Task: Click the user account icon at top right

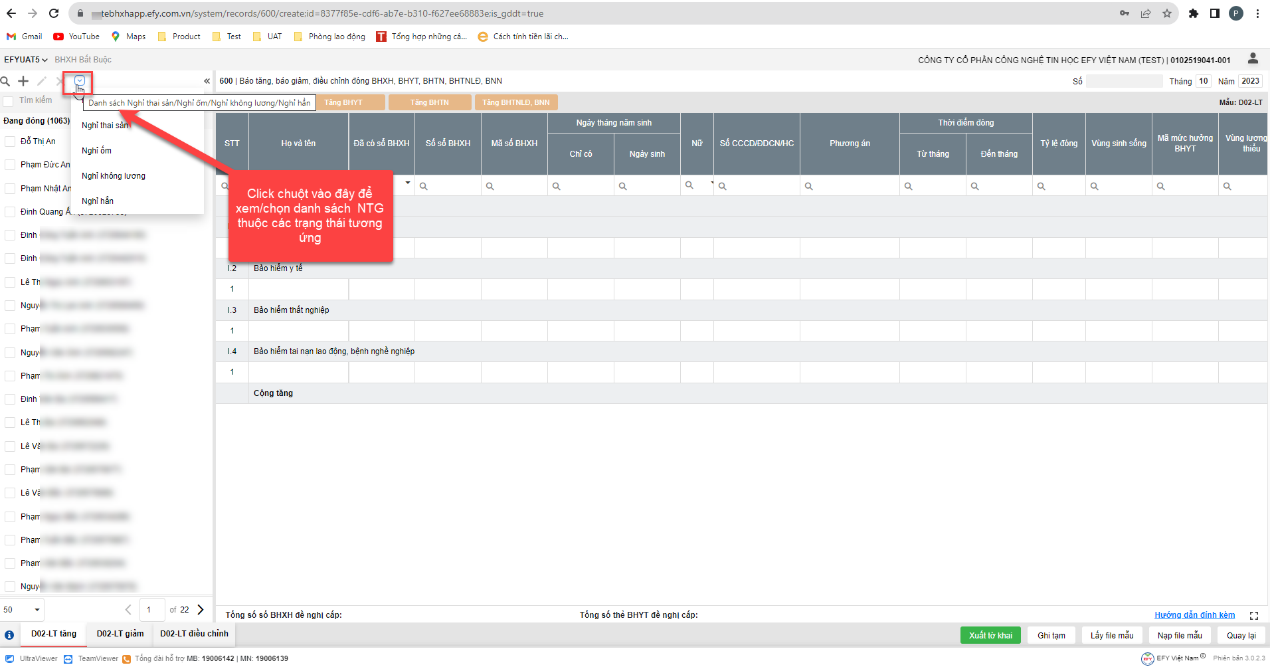Action: tap(1253, 59)
